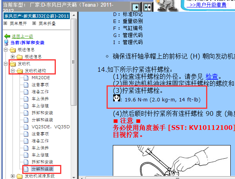This screenshot has width=235, height=179.
Task: Click document icon of highlighted 分解和组装
Action: [x=26, y=169]
